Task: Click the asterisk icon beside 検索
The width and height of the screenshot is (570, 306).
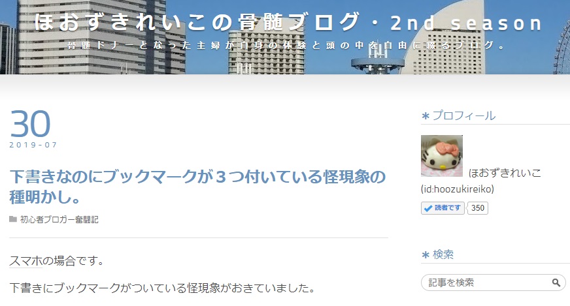Action: (x=426, y=255)
